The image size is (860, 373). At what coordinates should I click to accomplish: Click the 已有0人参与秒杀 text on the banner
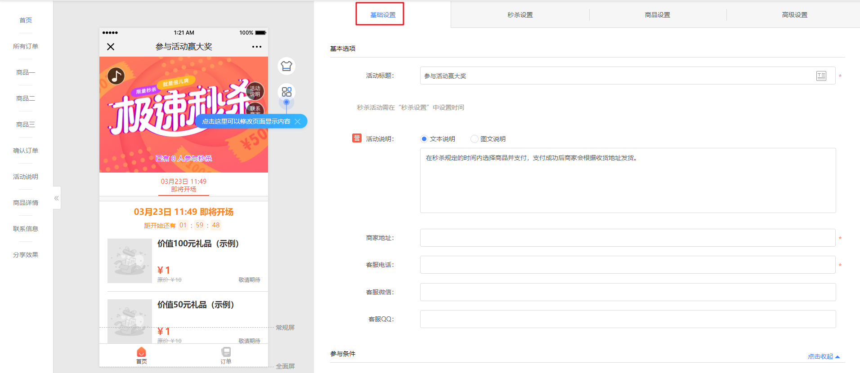coord(184,158)
